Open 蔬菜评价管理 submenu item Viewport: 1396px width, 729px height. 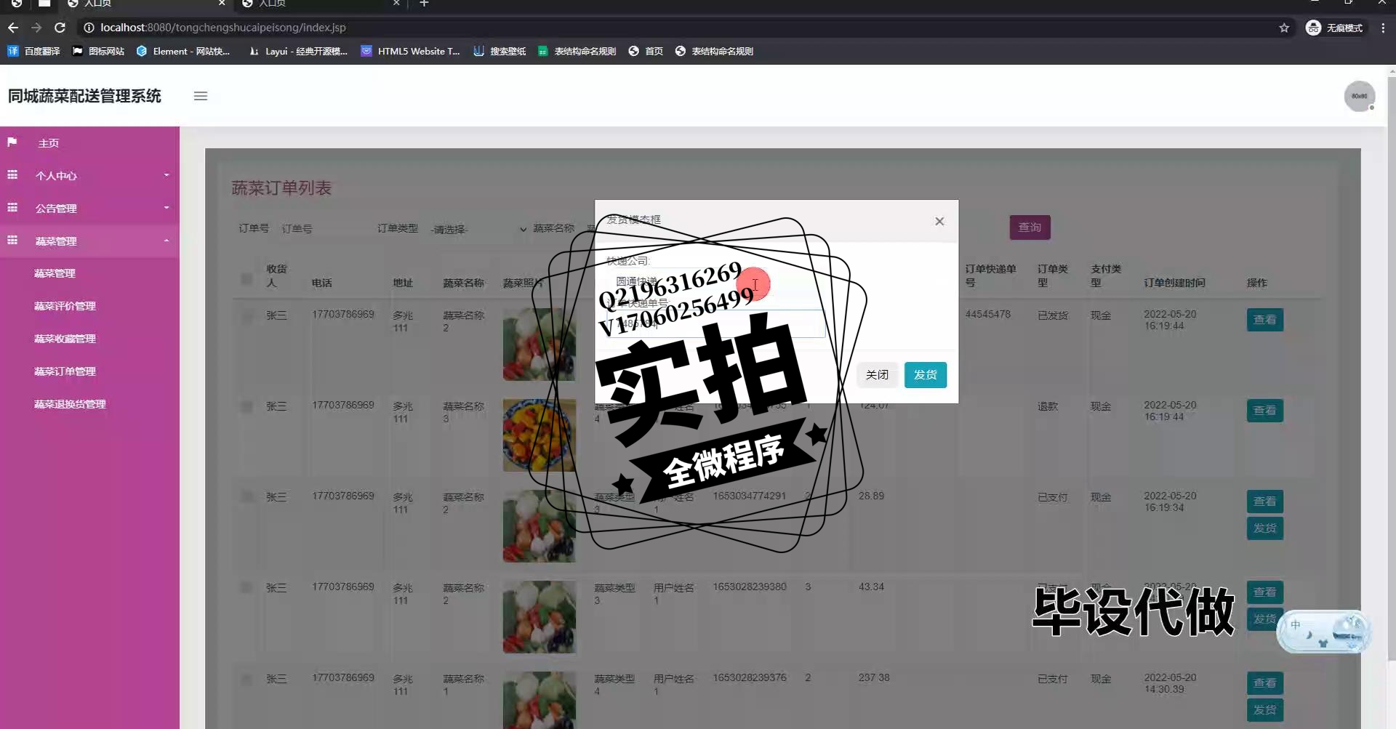(x=65, y=306)
